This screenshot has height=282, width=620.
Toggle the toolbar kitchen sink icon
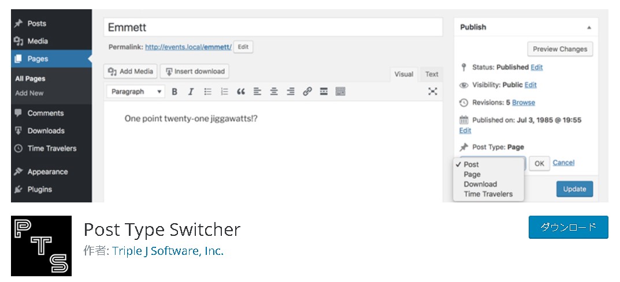click(x=340, y=92)
